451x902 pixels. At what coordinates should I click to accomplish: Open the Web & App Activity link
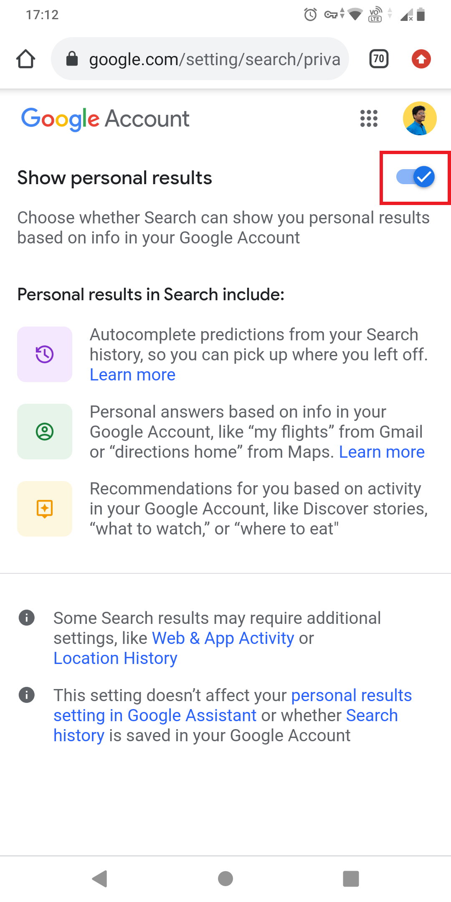coord(223,638)
